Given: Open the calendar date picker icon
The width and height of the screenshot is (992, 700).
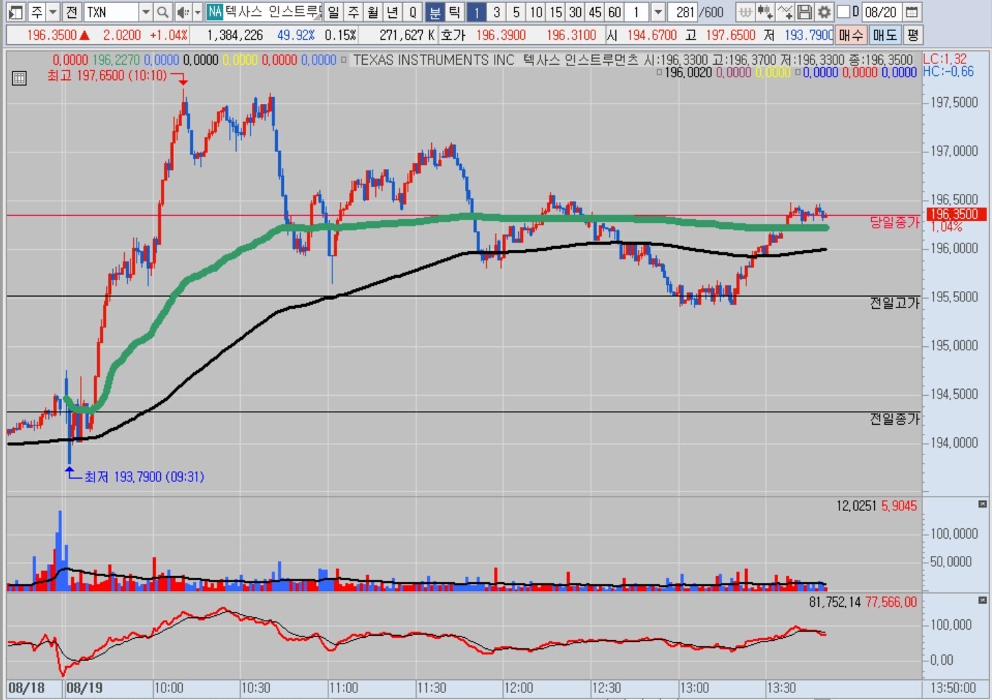Looking at the screenshot, I should [911, 12].
